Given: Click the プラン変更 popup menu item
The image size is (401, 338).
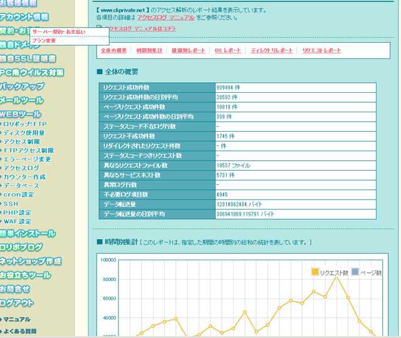Looking at the screenshot, I should tap(44, 40).
